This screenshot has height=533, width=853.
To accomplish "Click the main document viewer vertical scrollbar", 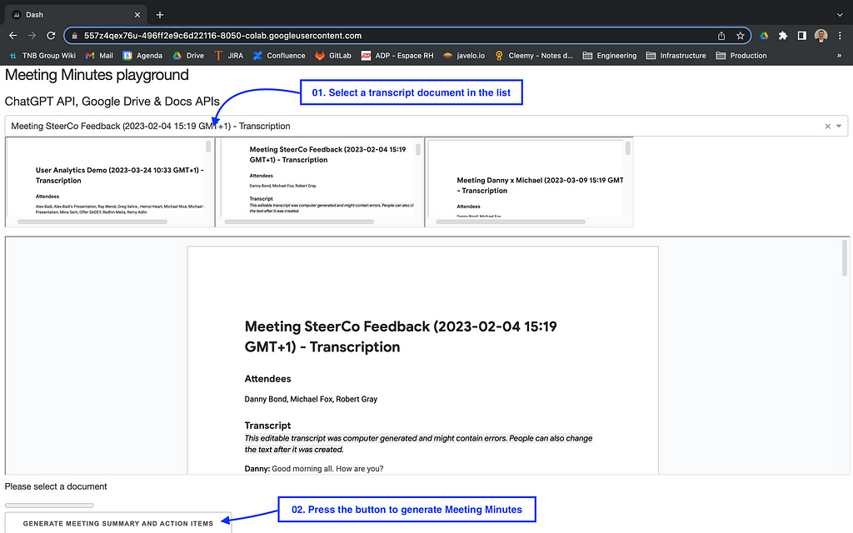I will (845, 258).
